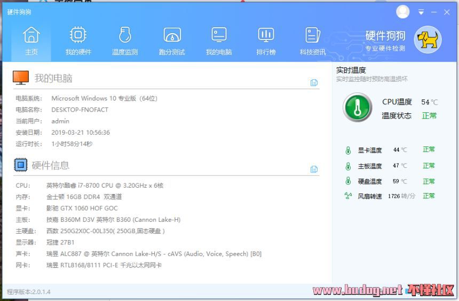This screenshot has width=459, height=301.
Task: Switch to 温度监测 temperature monitoring
Action: click(x=125, y=41)
